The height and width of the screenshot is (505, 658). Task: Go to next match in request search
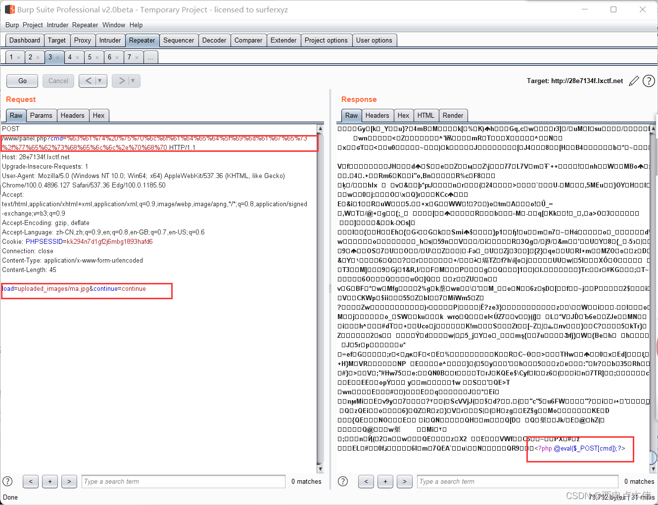tap(69, 481)
